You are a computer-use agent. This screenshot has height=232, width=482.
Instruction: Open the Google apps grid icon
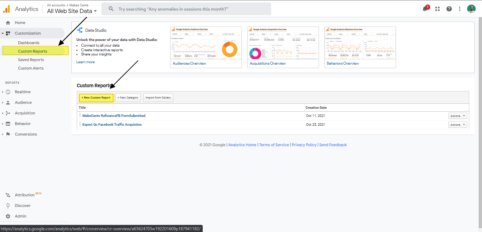click(x=437, y=9)
